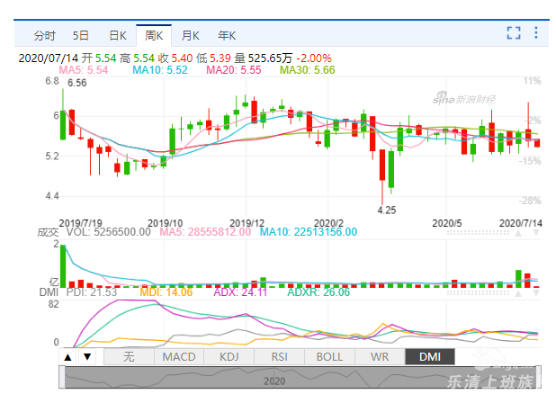The width and height of the screenshot is (556, 394).
Task: Select the KDJ indicator
Action: [229, 357]
